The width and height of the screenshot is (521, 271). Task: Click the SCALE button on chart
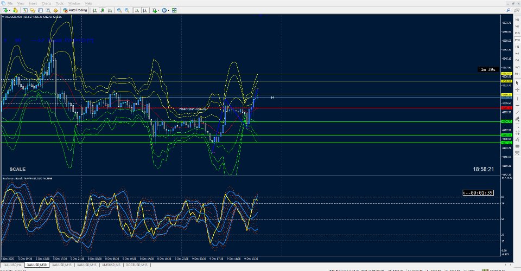pyautogui.click(x=17, y=169)
